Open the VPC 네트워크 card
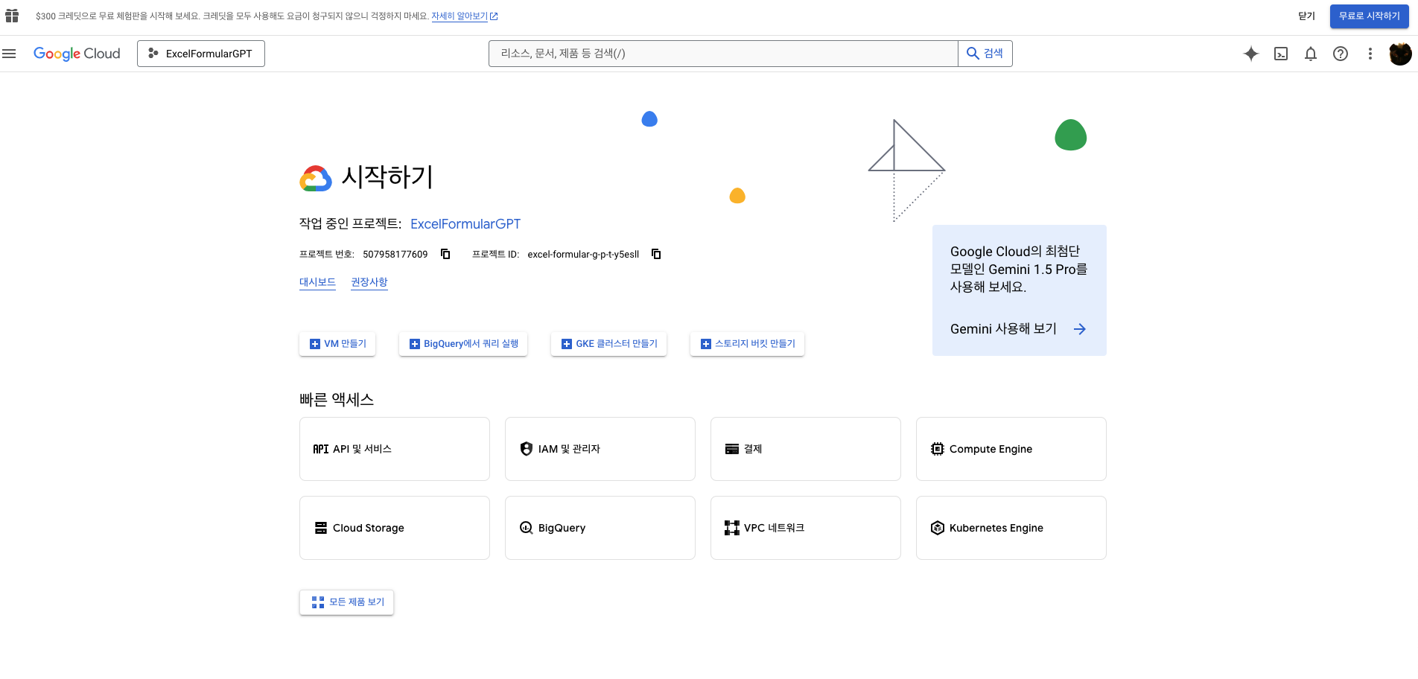This screenshot has width=1418, height=679. [x=806, y=528]
